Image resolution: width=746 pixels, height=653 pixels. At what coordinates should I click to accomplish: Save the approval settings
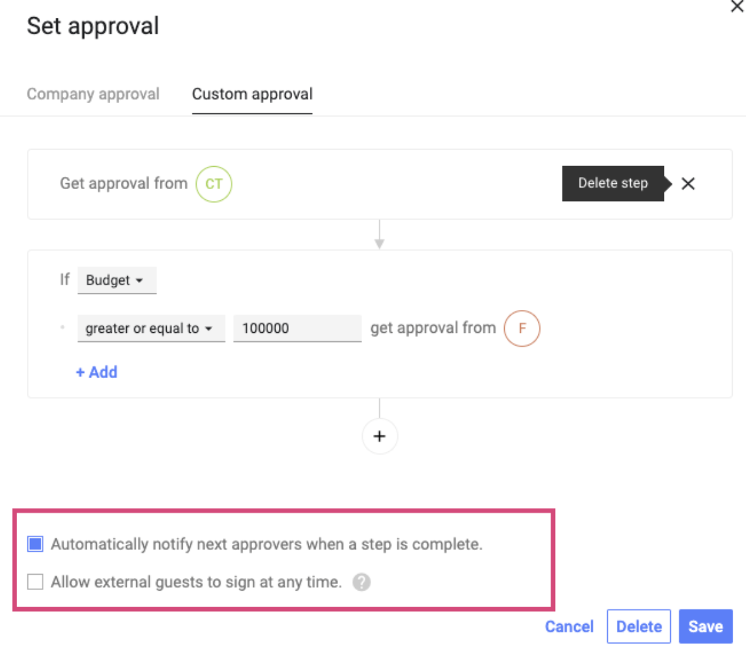pyautogui.click(x=705, y=626)
